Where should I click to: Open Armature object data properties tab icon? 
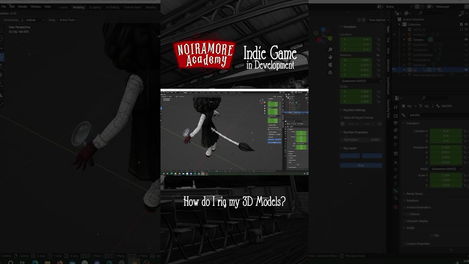pyautogui.click(x=396, y=183)
